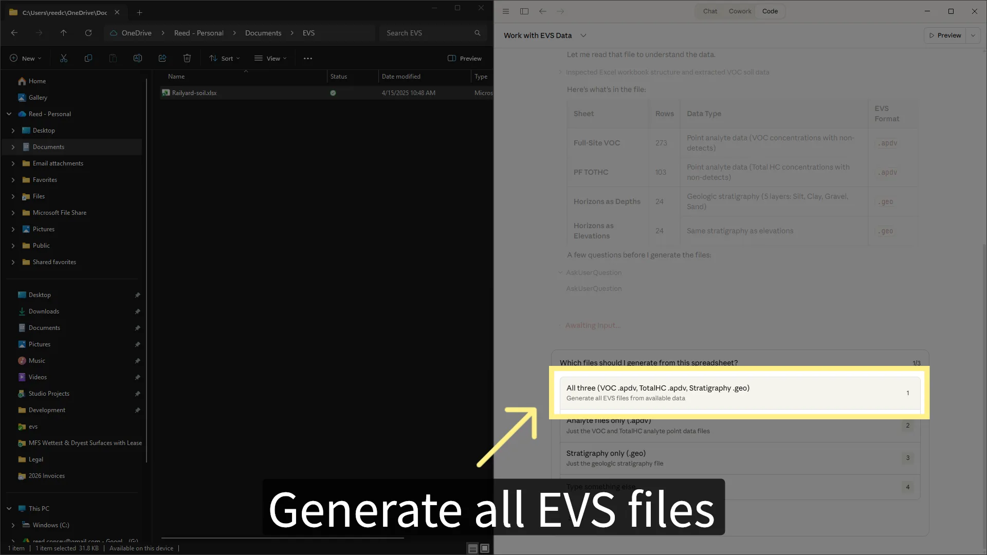Collapse the Reed - Personal tree node
Screen dimensions: 987x555
[x=9, y=114]
